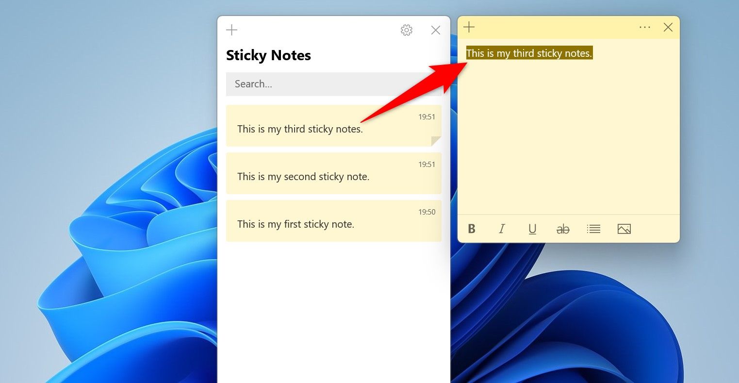Add a new sticky note from the open note
This screenshot has height=383, width=739.
(x=469, y=27)
